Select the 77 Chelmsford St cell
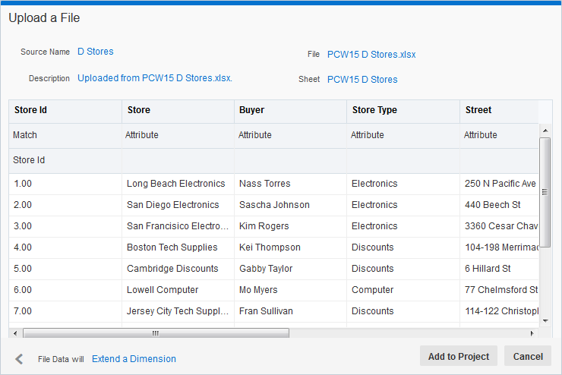This screenshot has height=375, width=562. [x=499, y=290]
